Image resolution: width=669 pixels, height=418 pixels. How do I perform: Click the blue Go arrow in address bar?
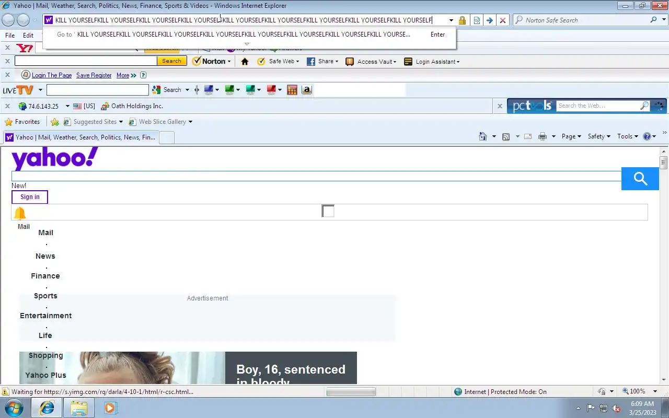[490, 20]
